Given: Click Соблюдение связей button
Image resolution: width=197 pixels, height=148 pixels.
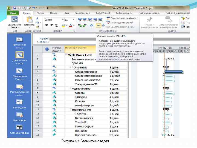Looking at the screenshot, I should point(120,22).
